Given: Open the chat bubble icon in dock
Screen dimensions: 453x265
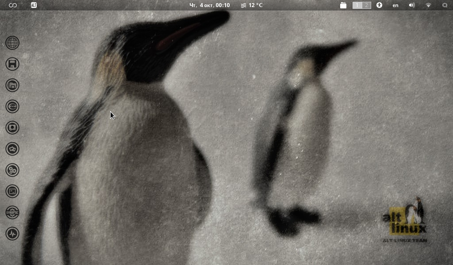Looking at the screenshot, I should (x=12, y=128).
